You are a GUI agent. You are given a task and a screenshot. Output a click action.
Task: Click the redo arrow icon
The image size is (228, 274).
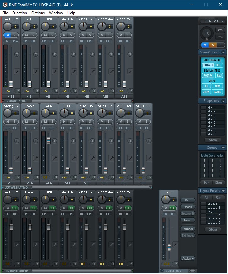[x=220, y=37]
